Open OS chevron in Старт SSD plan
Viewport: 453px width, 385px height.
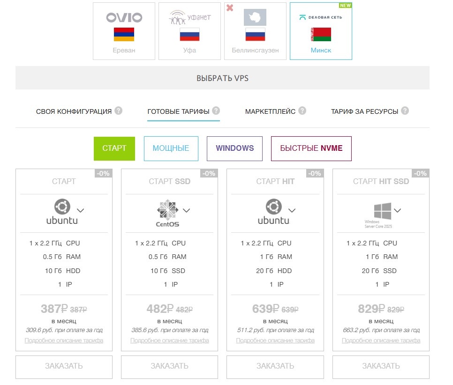click(186, 210)
